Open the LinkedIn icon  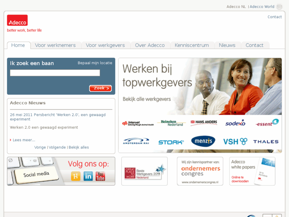(x=88, y=176)
